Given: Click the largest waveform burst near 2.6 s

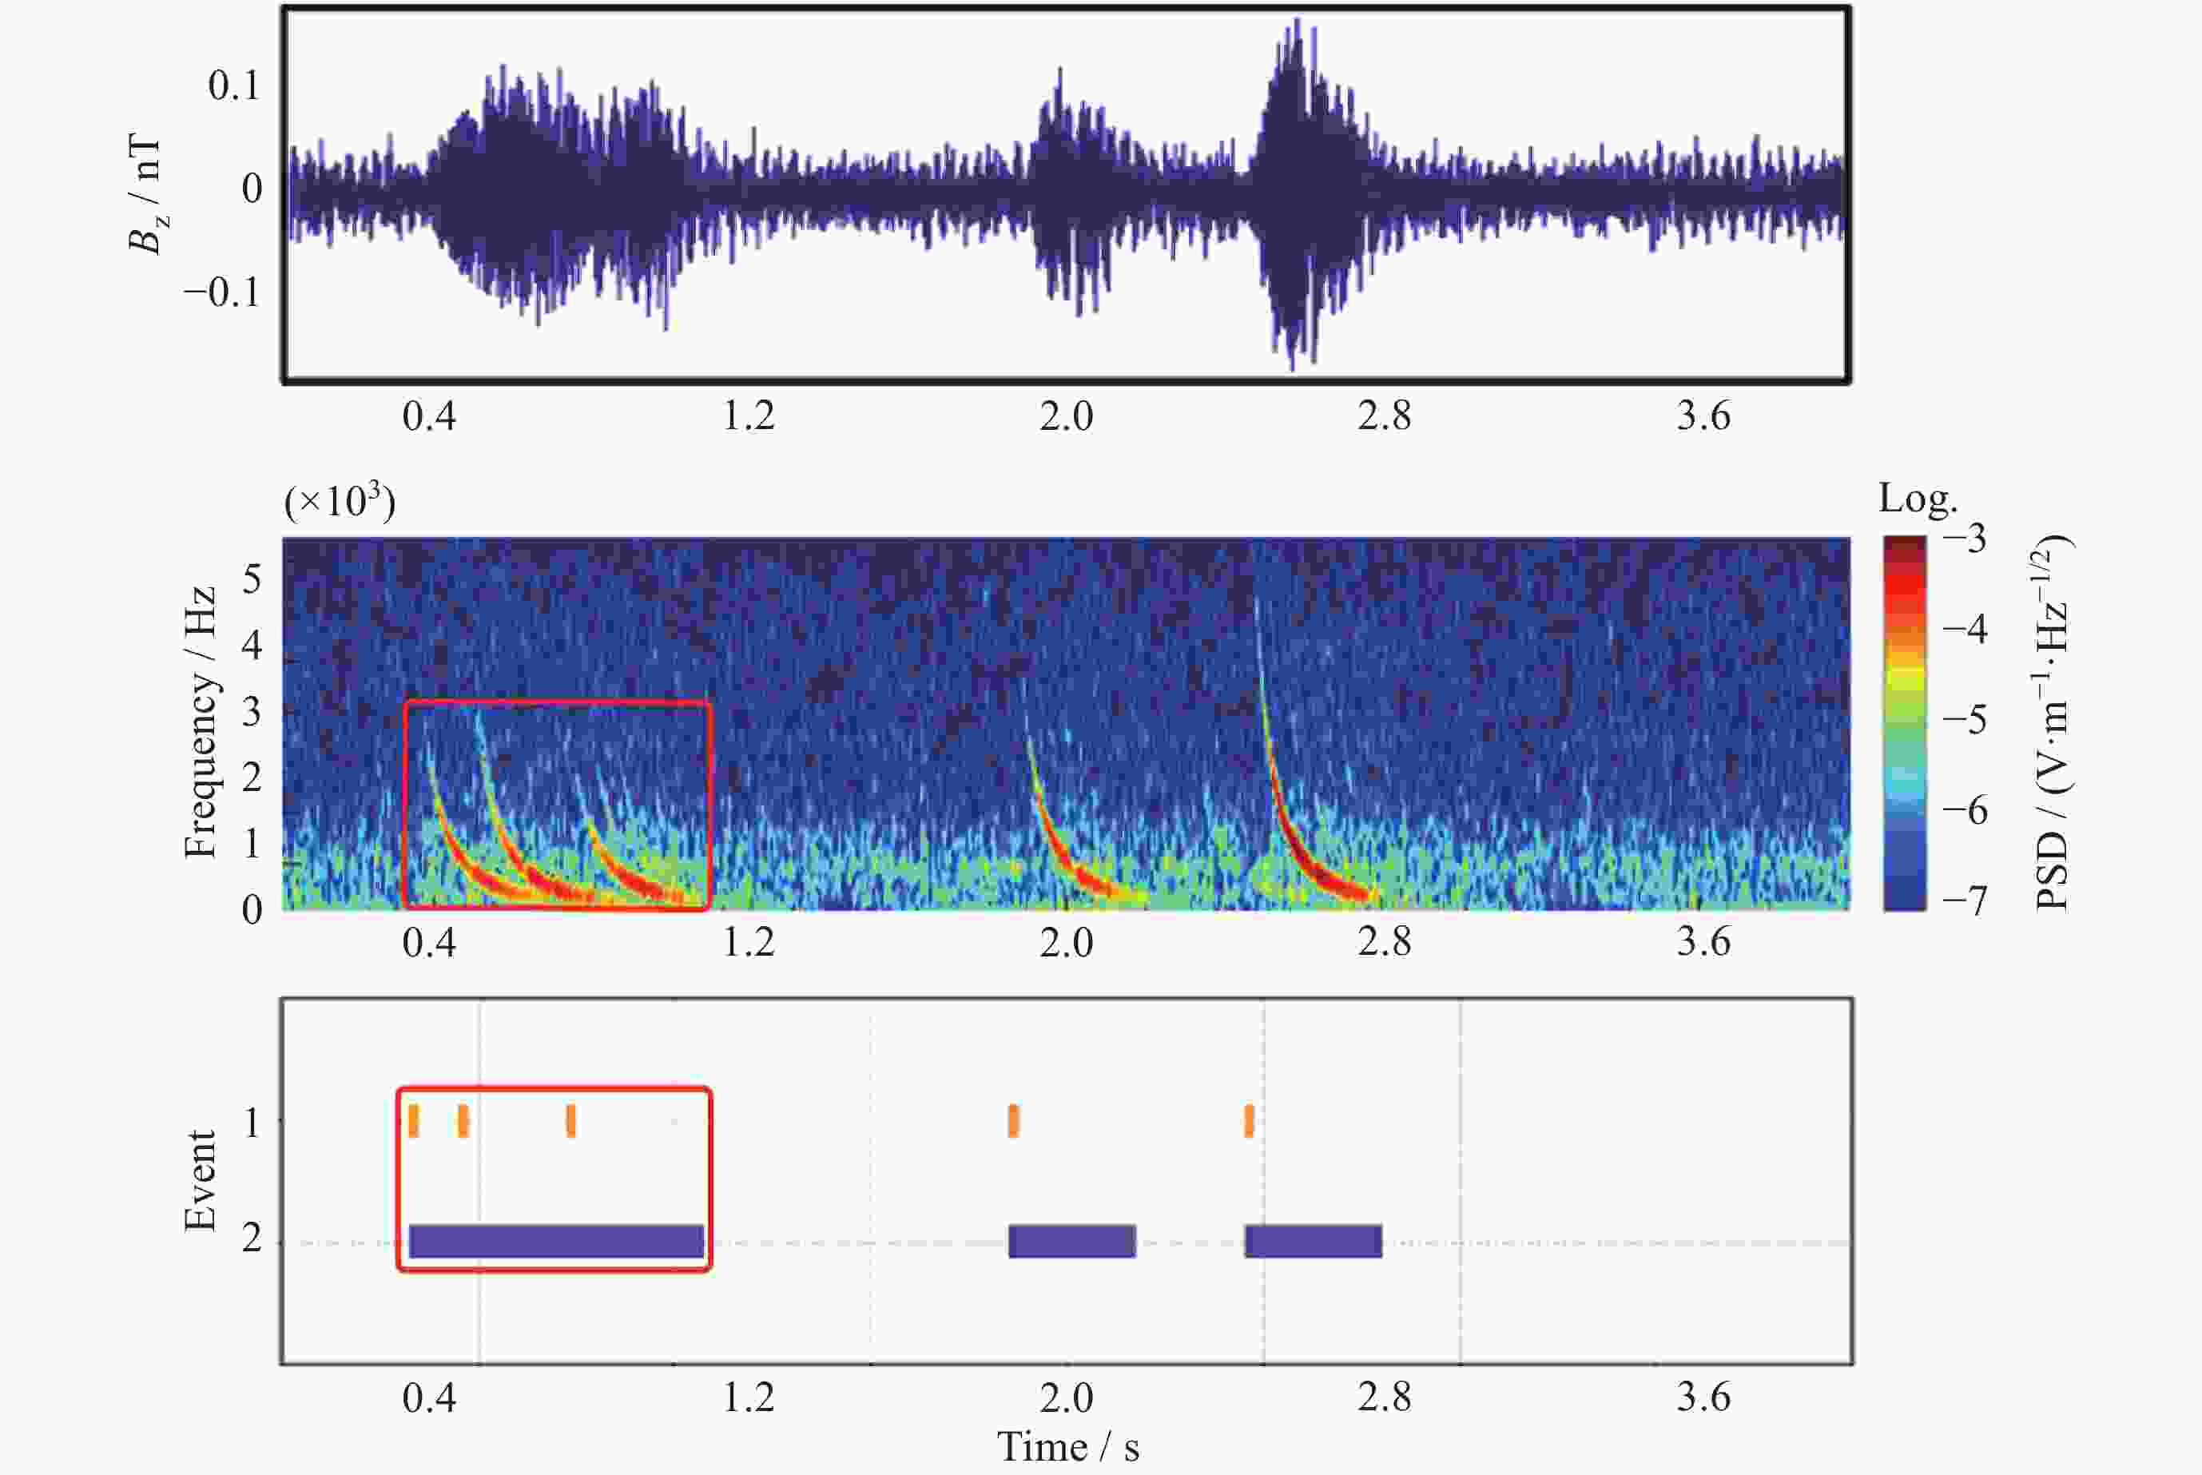Looking at the screenshot, I should [1296, 193].
